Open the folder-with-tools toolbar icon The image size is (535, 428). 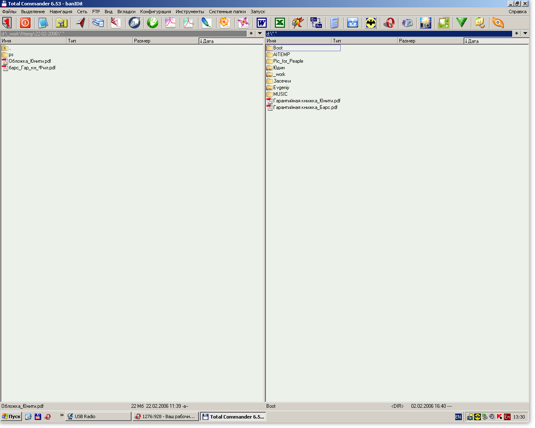coord(62,23)
